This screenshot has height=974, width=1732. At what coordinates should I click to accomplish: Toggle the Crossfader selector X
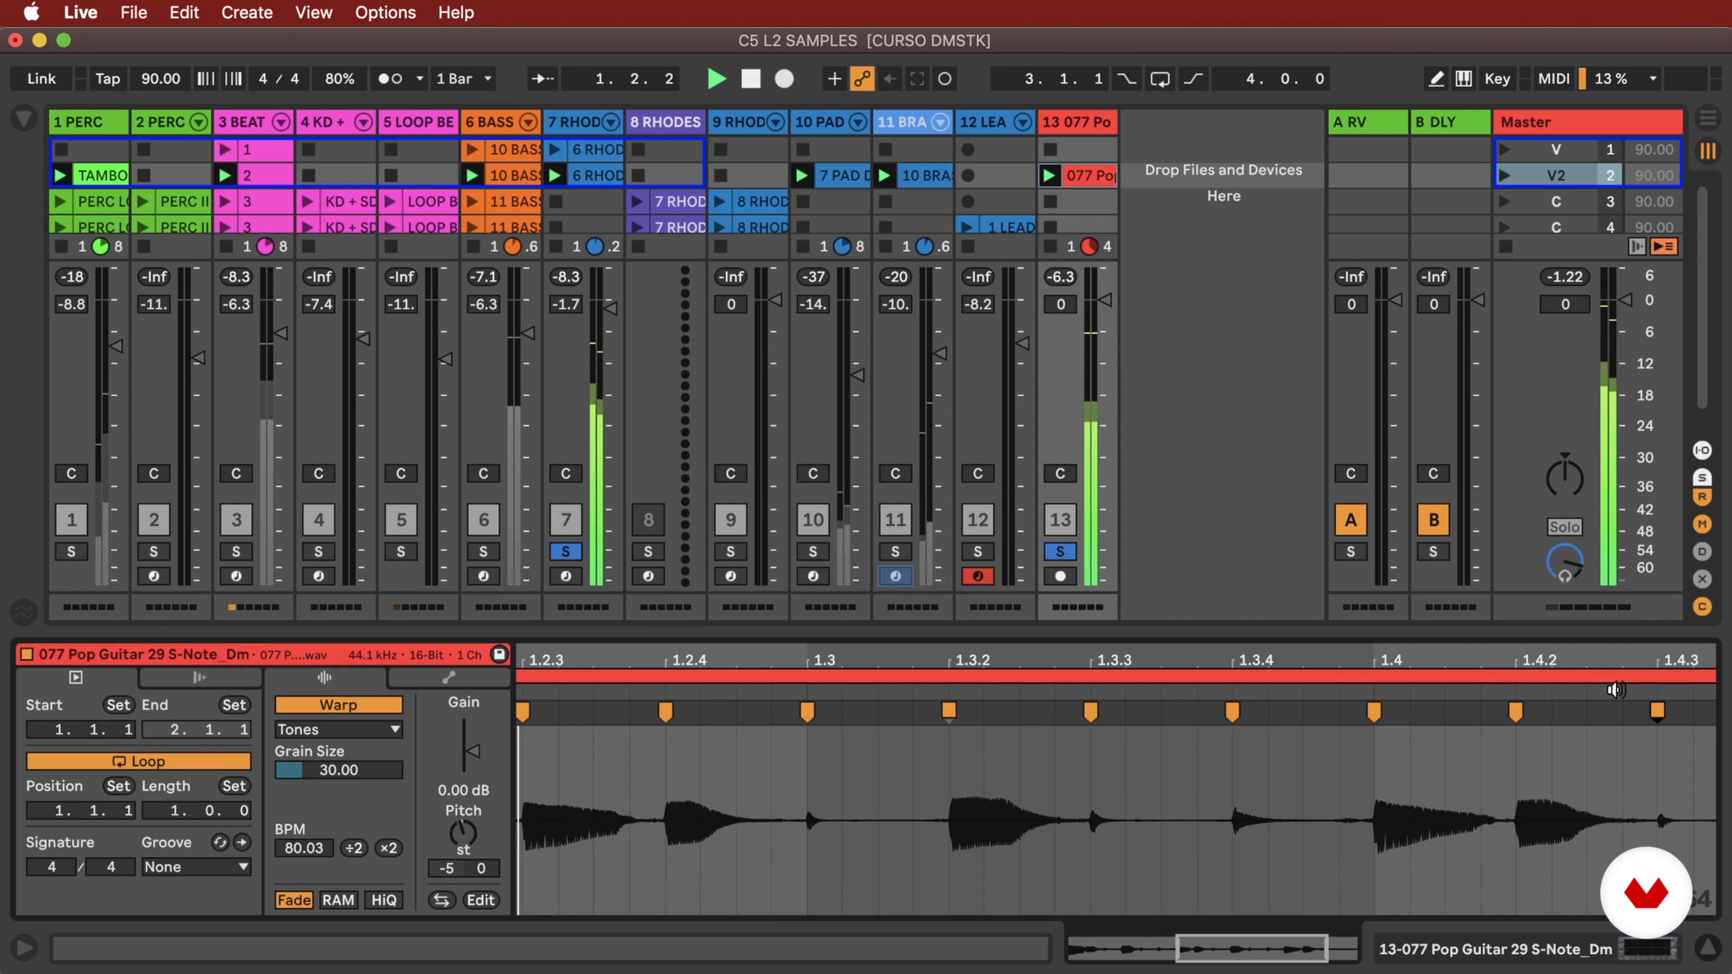click(x=1702, y=578)
